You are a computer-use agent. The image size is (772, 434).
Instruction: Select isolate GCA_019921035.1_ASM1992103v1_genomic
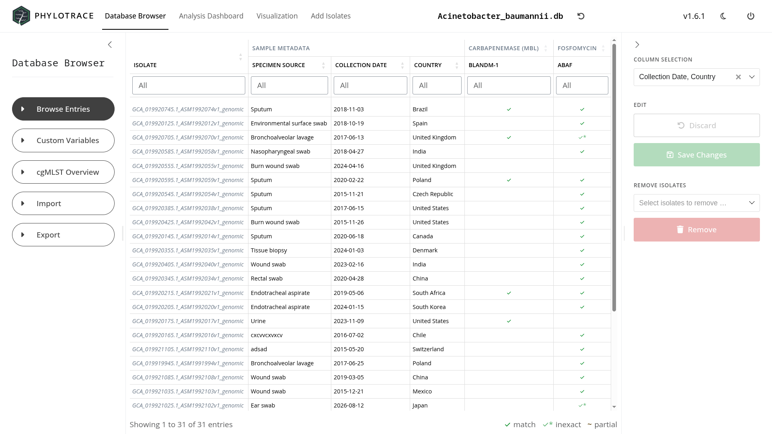pyautogui.click(x=188, y=391)
